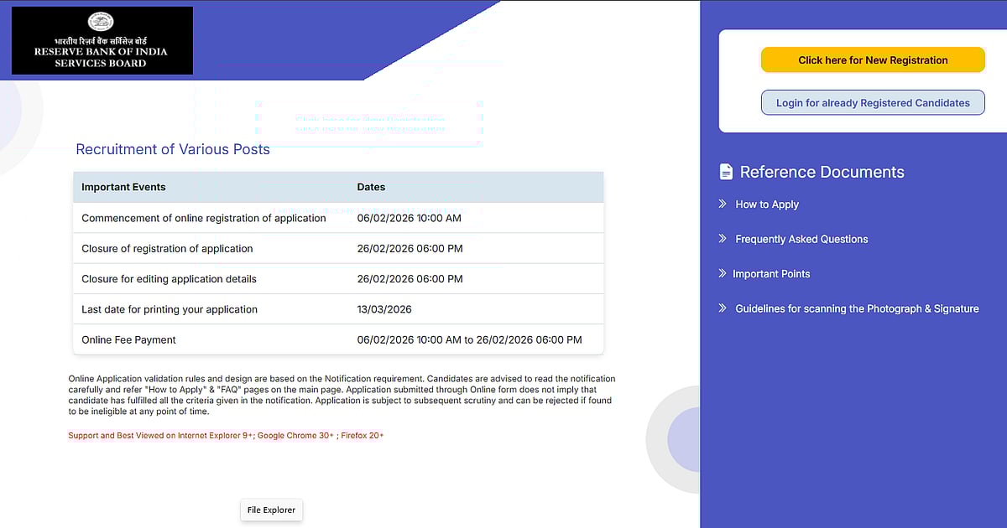Click here for New Registration

(873, 60)
